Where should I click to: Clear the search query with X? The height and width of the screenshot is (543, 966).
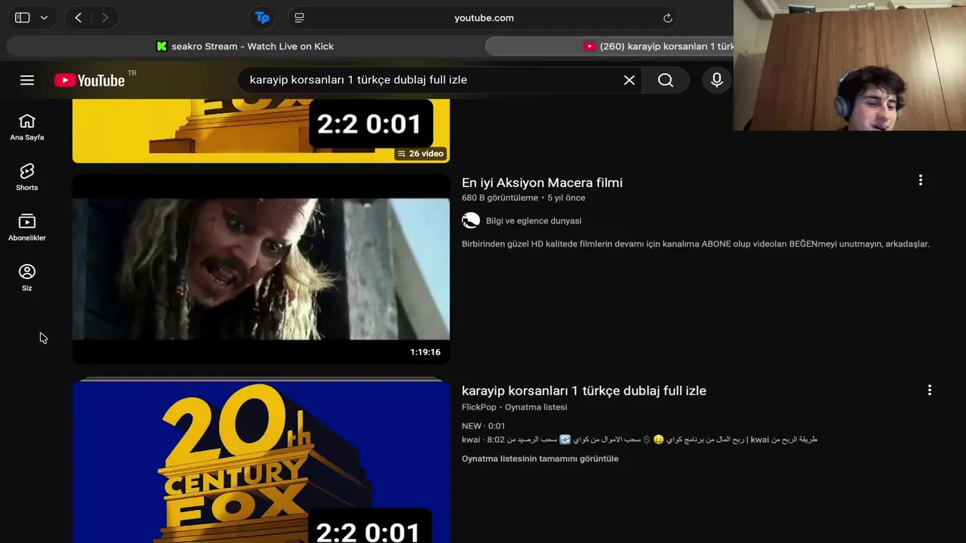[x=629, y=80]
